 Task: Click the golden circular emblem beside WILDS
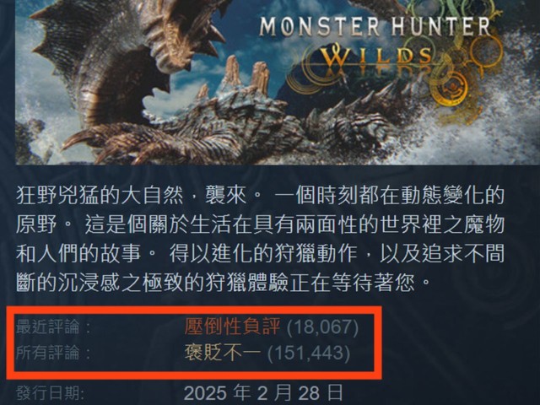[x=451, y=88]
